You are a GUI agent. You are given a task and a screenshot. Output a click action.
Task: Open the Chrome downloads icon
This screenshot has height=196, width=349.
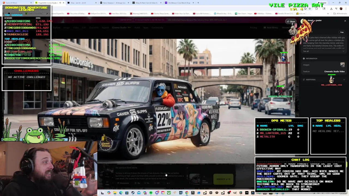click(331, 8)
